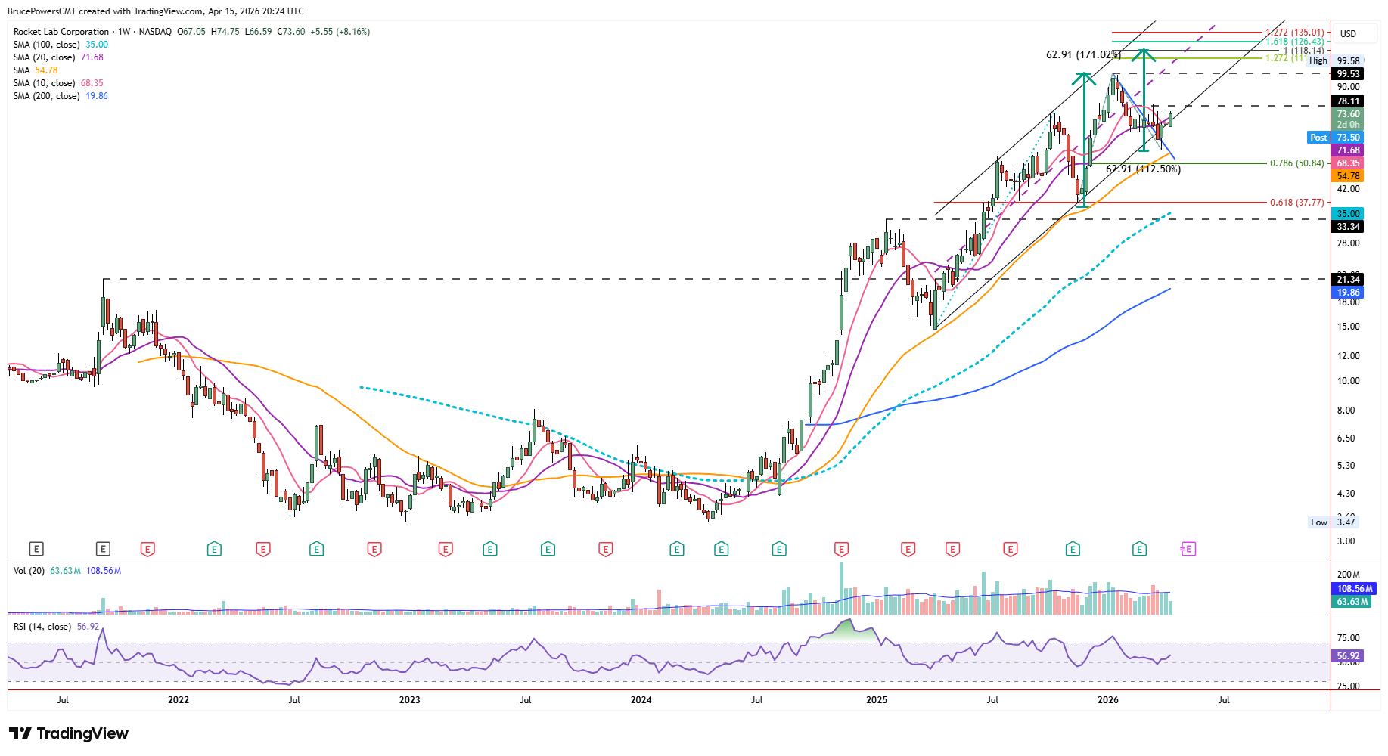The height and width of the screenshot is (756, 1388).
Task: Click the 2023 label on the time axis
Action: [409, 700]
